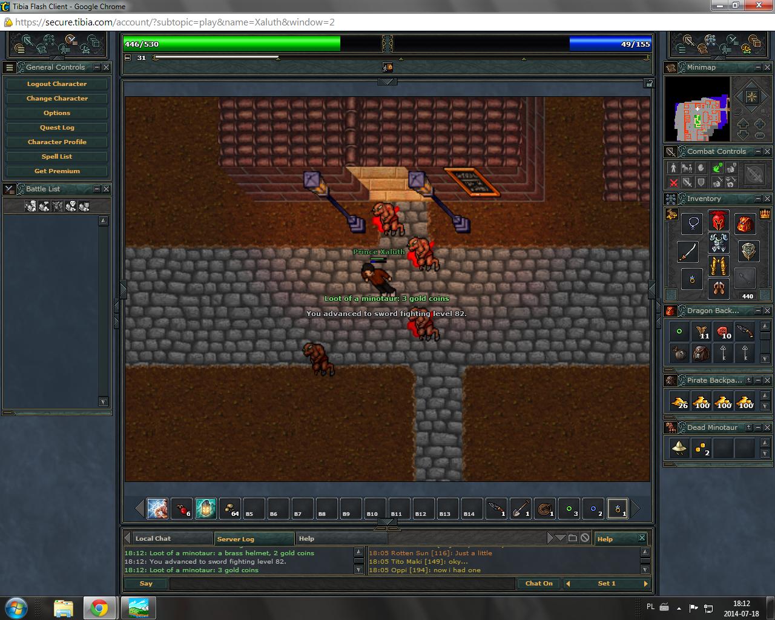Click the rope item in the action bar
The height and width of the screenshot is (620, 775).
coord(545,509)
